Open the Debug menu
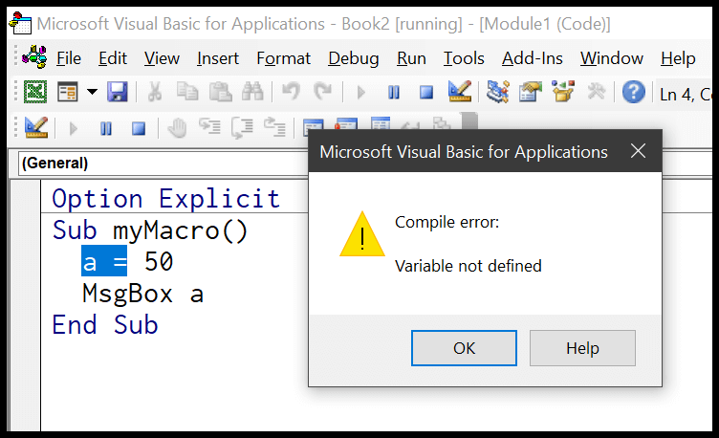 click(x=353, y=58)
